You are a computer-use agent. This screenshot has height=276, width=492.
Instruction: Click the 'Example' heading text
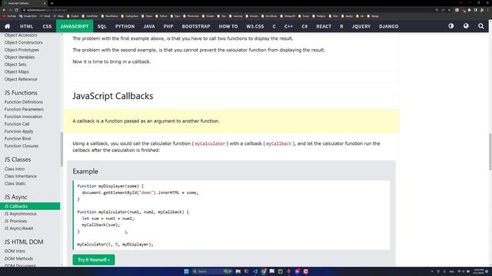85,171
